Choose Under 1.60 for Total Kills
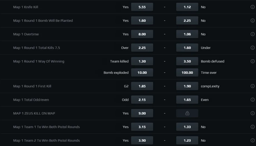This screenshot has height=146, width=256. click(x=187, y=48)
